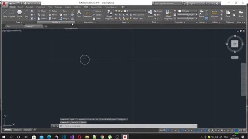Open the AutoCAD application menu logo
The height and width of the screenshot is (139, 248).
4,4
